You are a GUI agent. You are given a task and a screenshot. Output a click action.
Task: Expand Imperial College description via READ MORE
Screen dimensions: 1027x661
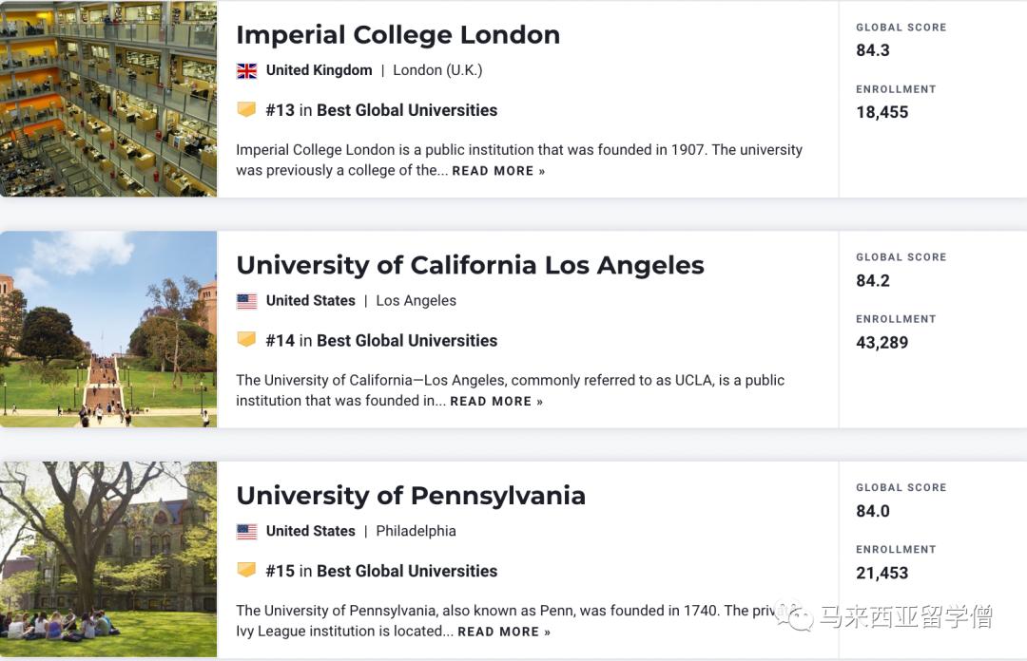[491, 171]
